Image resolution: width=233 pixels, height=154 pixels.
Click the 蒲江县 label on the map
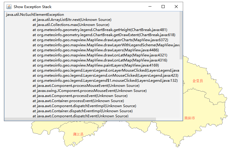pyautogui.click(x=79, y=134)
